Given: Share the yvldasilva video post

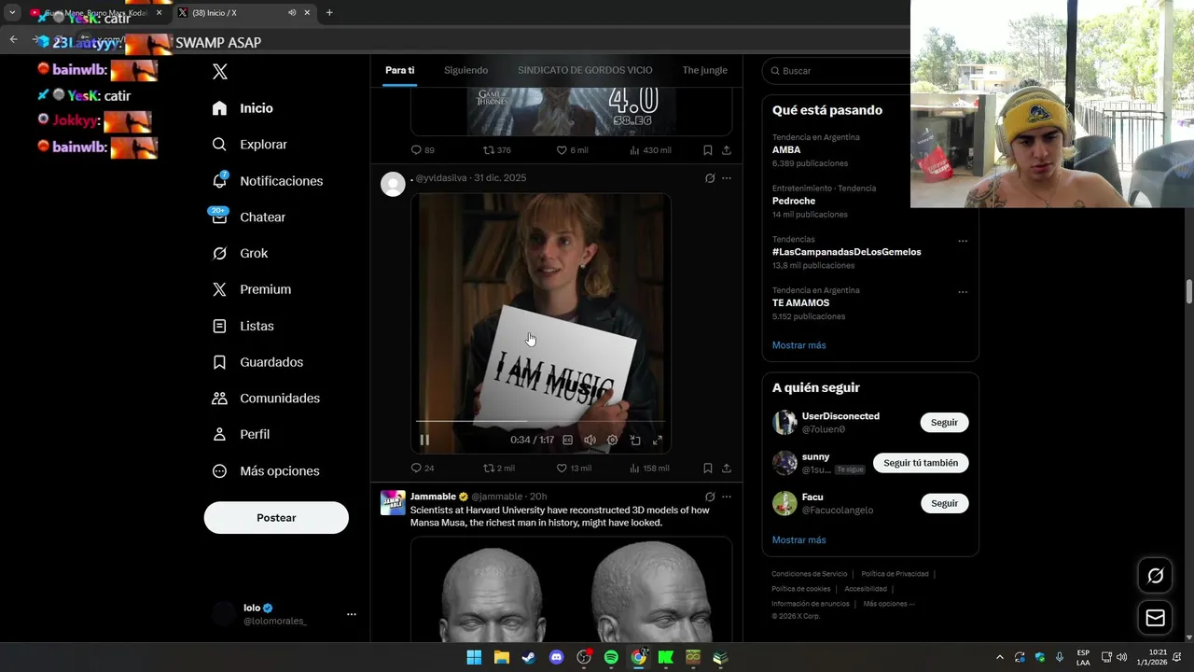Looking at the screenshot, I should pyautogui.click(x=727, y=468).
